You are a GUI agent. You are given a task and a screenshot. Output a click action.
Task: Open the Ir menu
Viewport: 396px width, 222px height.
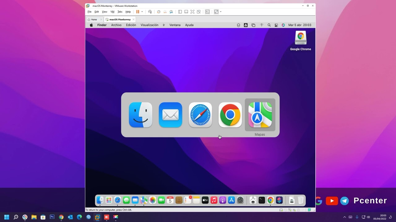pos(164,25)
